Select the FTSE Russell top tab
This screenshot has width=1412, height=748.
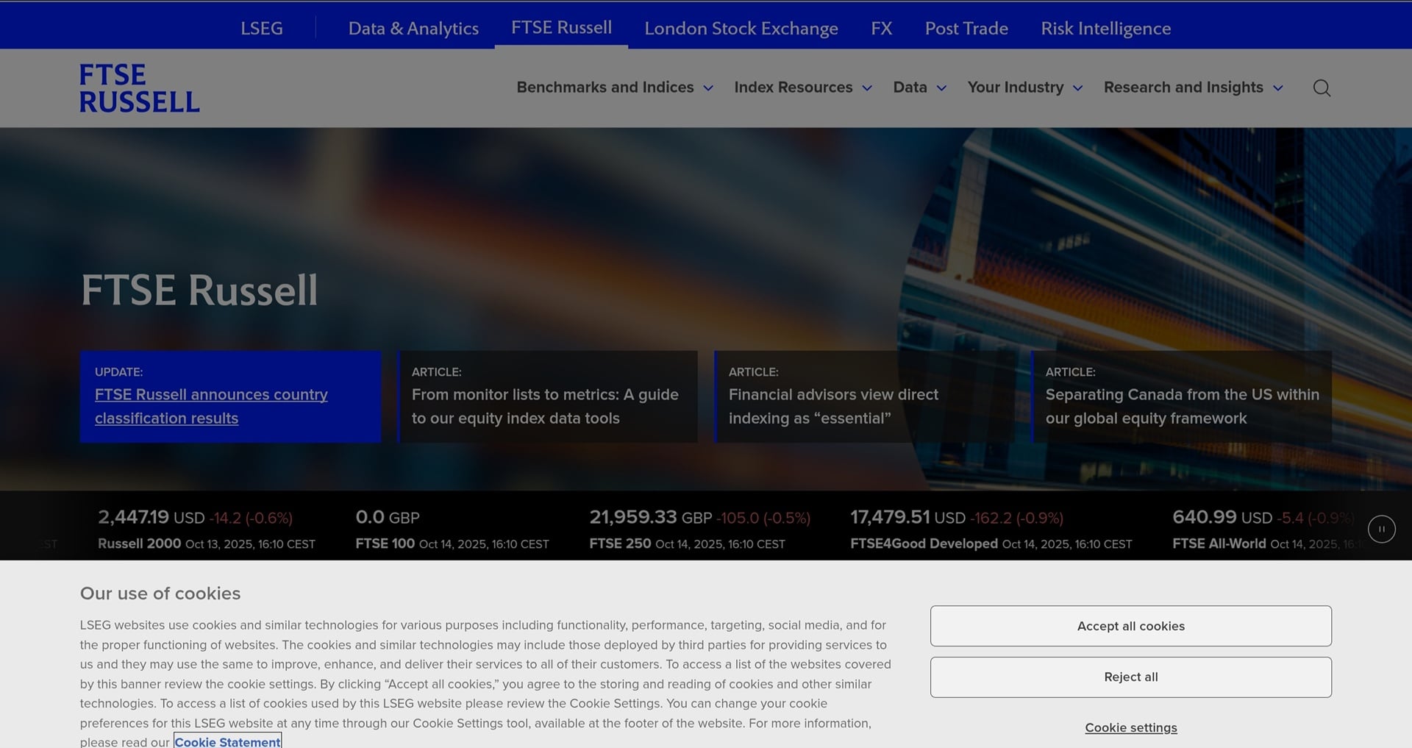click(561, 27)
